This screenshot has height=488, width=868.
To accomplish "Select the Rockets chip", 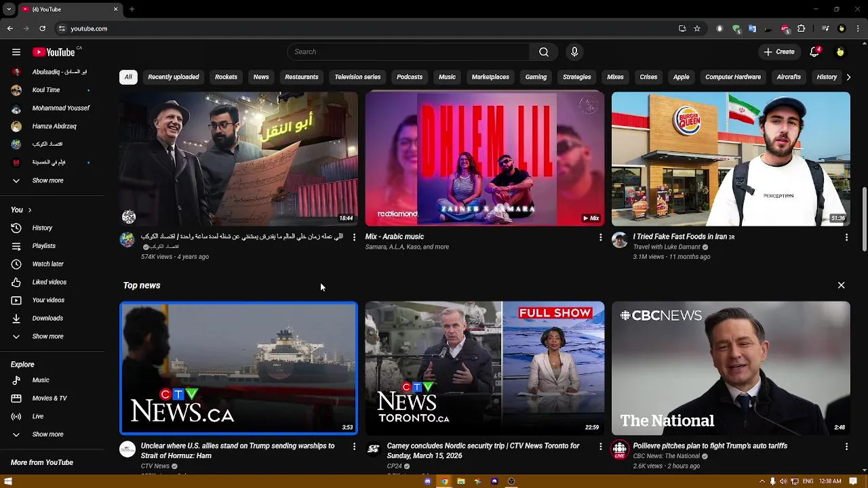I will click(x=226, y=77).
